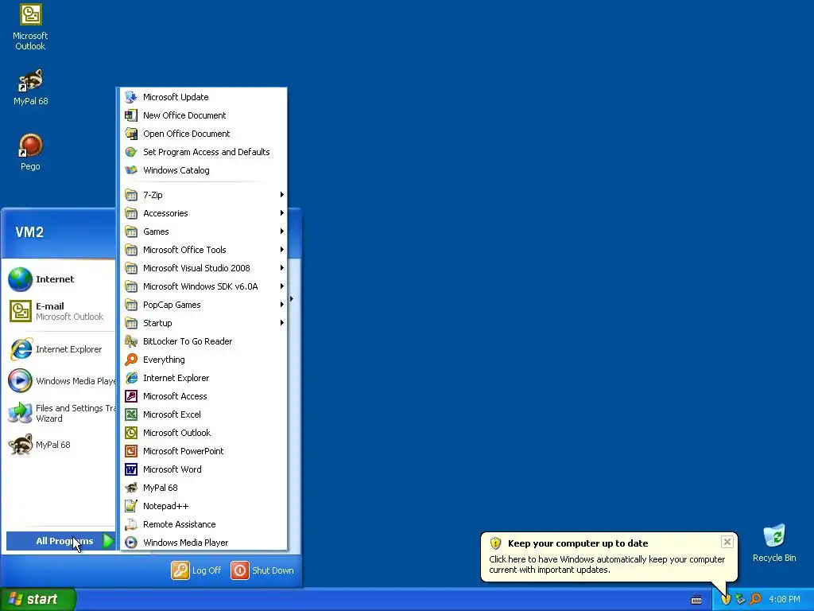Click the Microsoft Access key icon
The width and height of the screenshot is (814, 611).
131,396
